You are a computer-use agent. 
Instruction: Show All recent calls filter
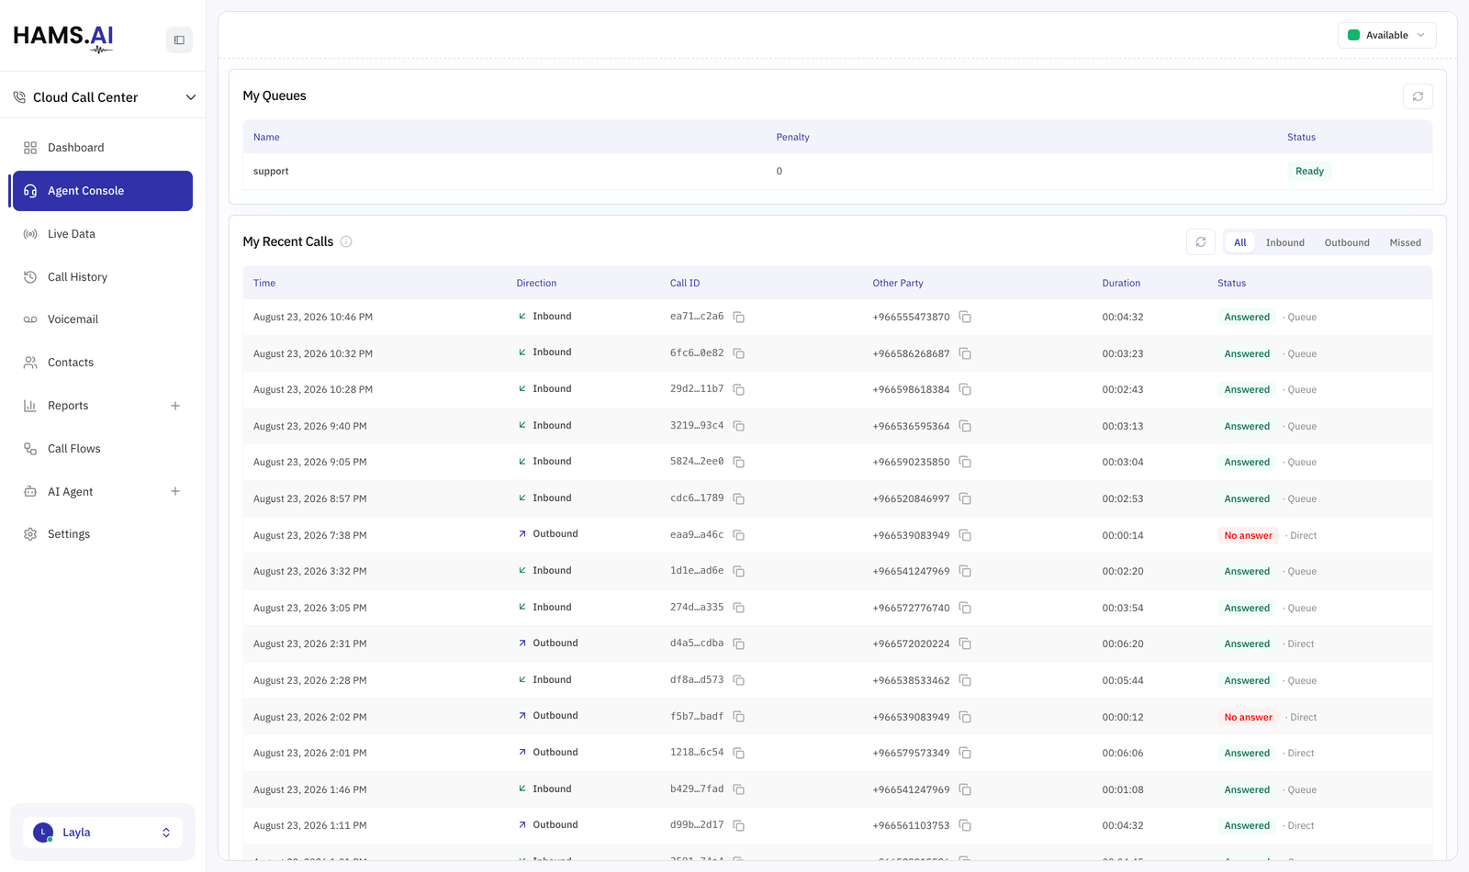tap(1240, 242)
